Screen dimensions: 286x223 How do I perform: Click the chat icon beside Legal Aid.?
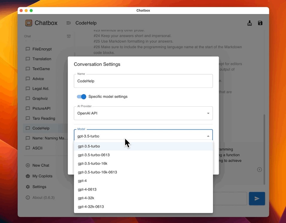click(28, 88)
